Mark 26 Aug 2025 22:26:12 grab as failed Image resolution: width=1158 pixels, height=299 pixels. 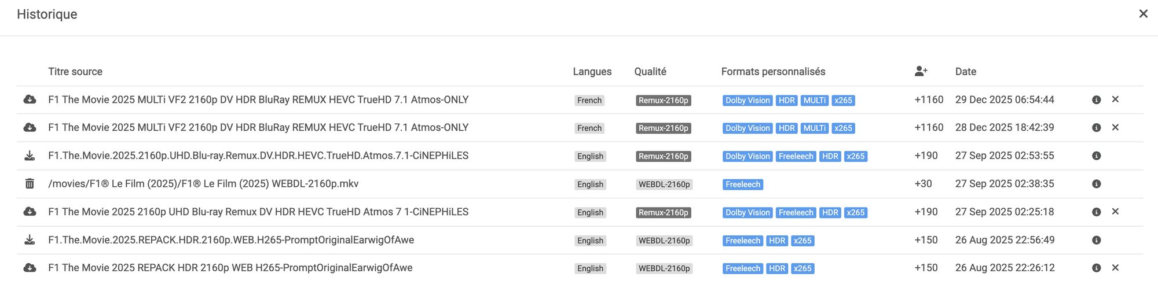1115,268
